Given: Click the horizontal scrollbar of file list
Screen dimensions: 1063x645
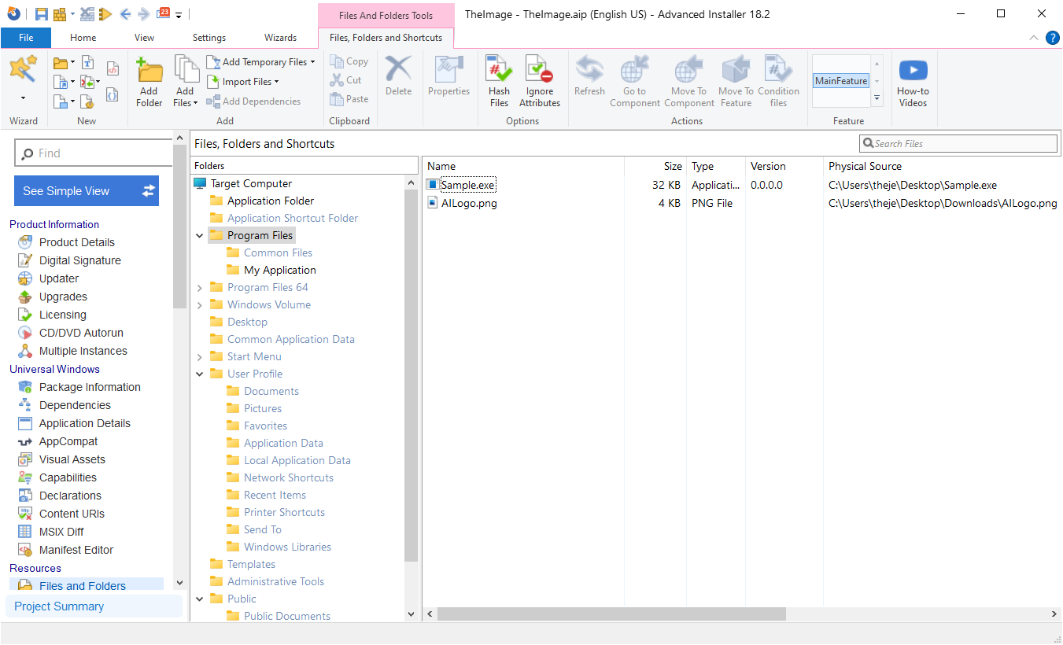Looking at the screenshot, I should [611, 614].
